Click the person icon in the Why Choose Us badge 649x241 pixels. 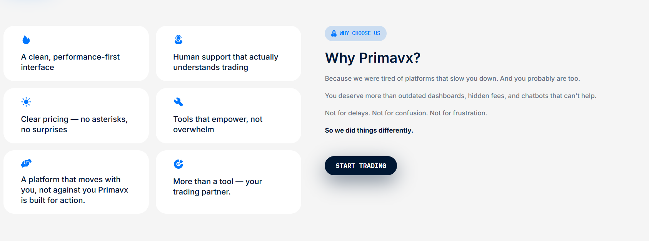tap(334, 33)
